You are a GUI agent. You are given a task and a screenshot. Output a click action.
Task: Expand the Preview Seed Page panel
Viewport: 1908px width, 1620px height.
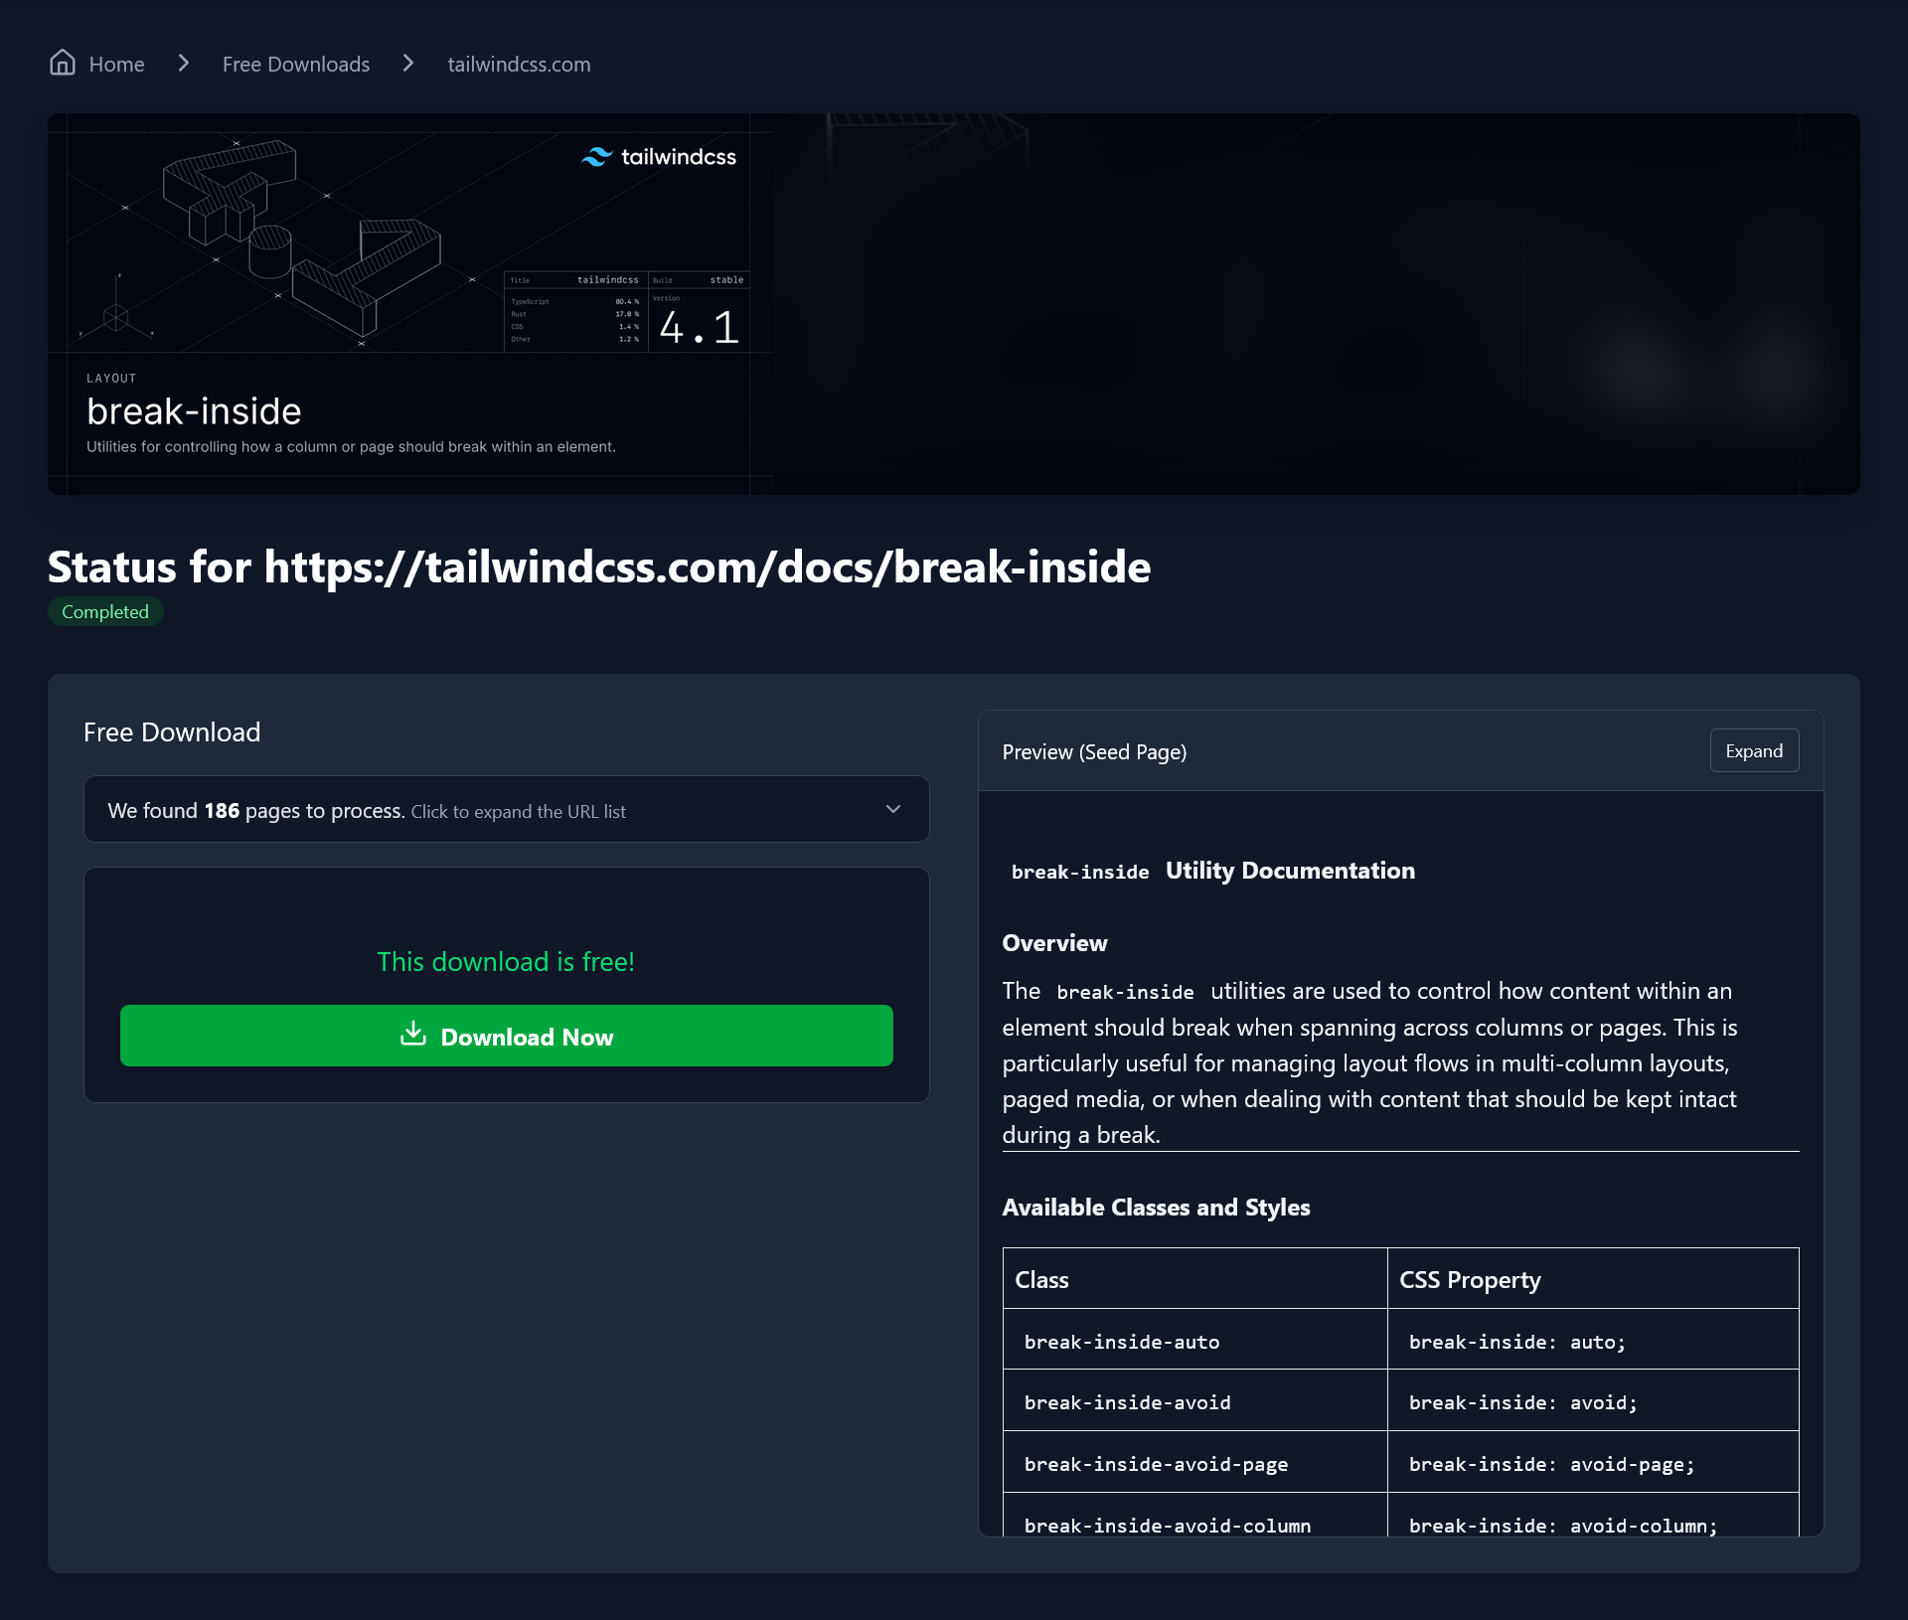[1753, 750]
